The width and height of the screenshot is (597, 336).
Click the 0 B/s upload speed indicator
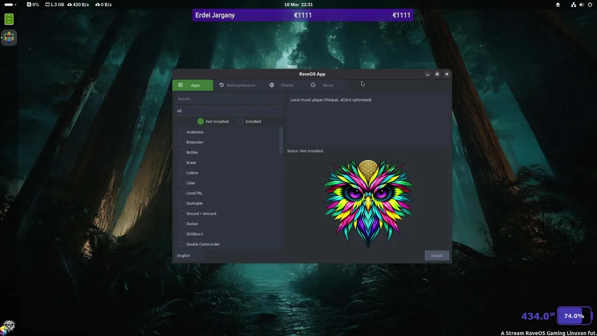(x=103, y=5)
